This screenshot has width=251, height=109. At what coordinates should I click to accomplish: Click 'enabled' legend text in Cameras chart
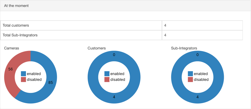click(34, 74)
